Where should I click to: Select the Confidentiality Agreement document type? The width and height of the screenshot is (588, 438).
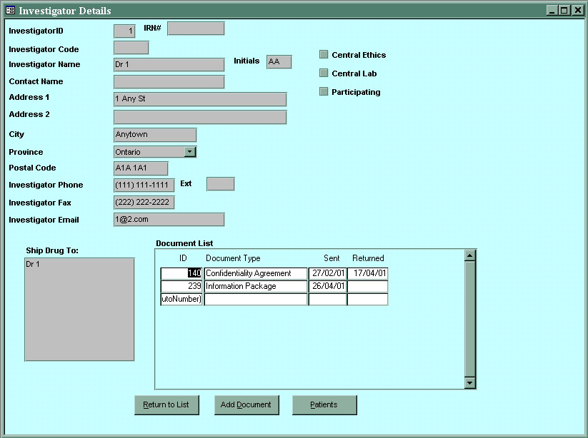(x=255, y=273)
